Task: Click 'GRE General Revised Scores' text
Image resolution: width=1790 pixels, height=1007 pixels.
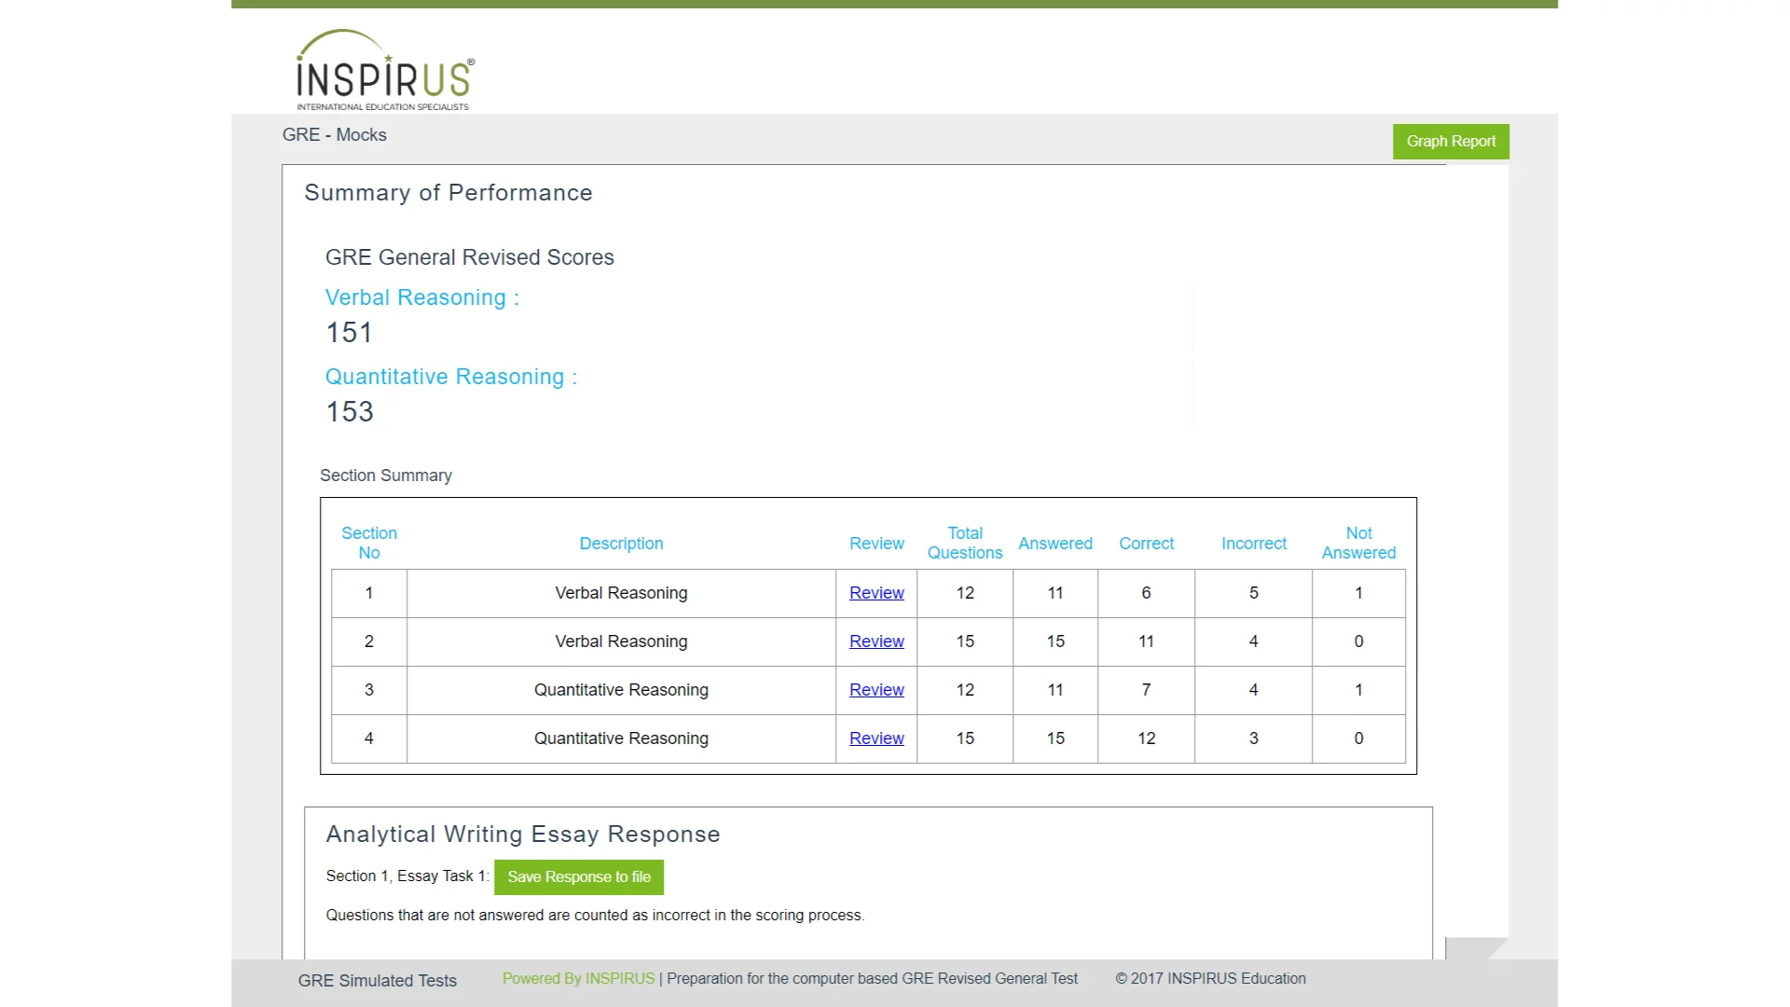Action: (x=470, y=257)
